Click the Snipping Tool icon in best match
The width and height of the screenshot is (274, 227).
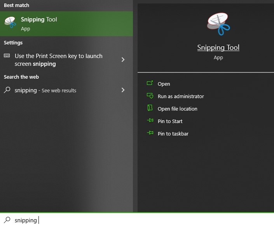coord(10,23)
